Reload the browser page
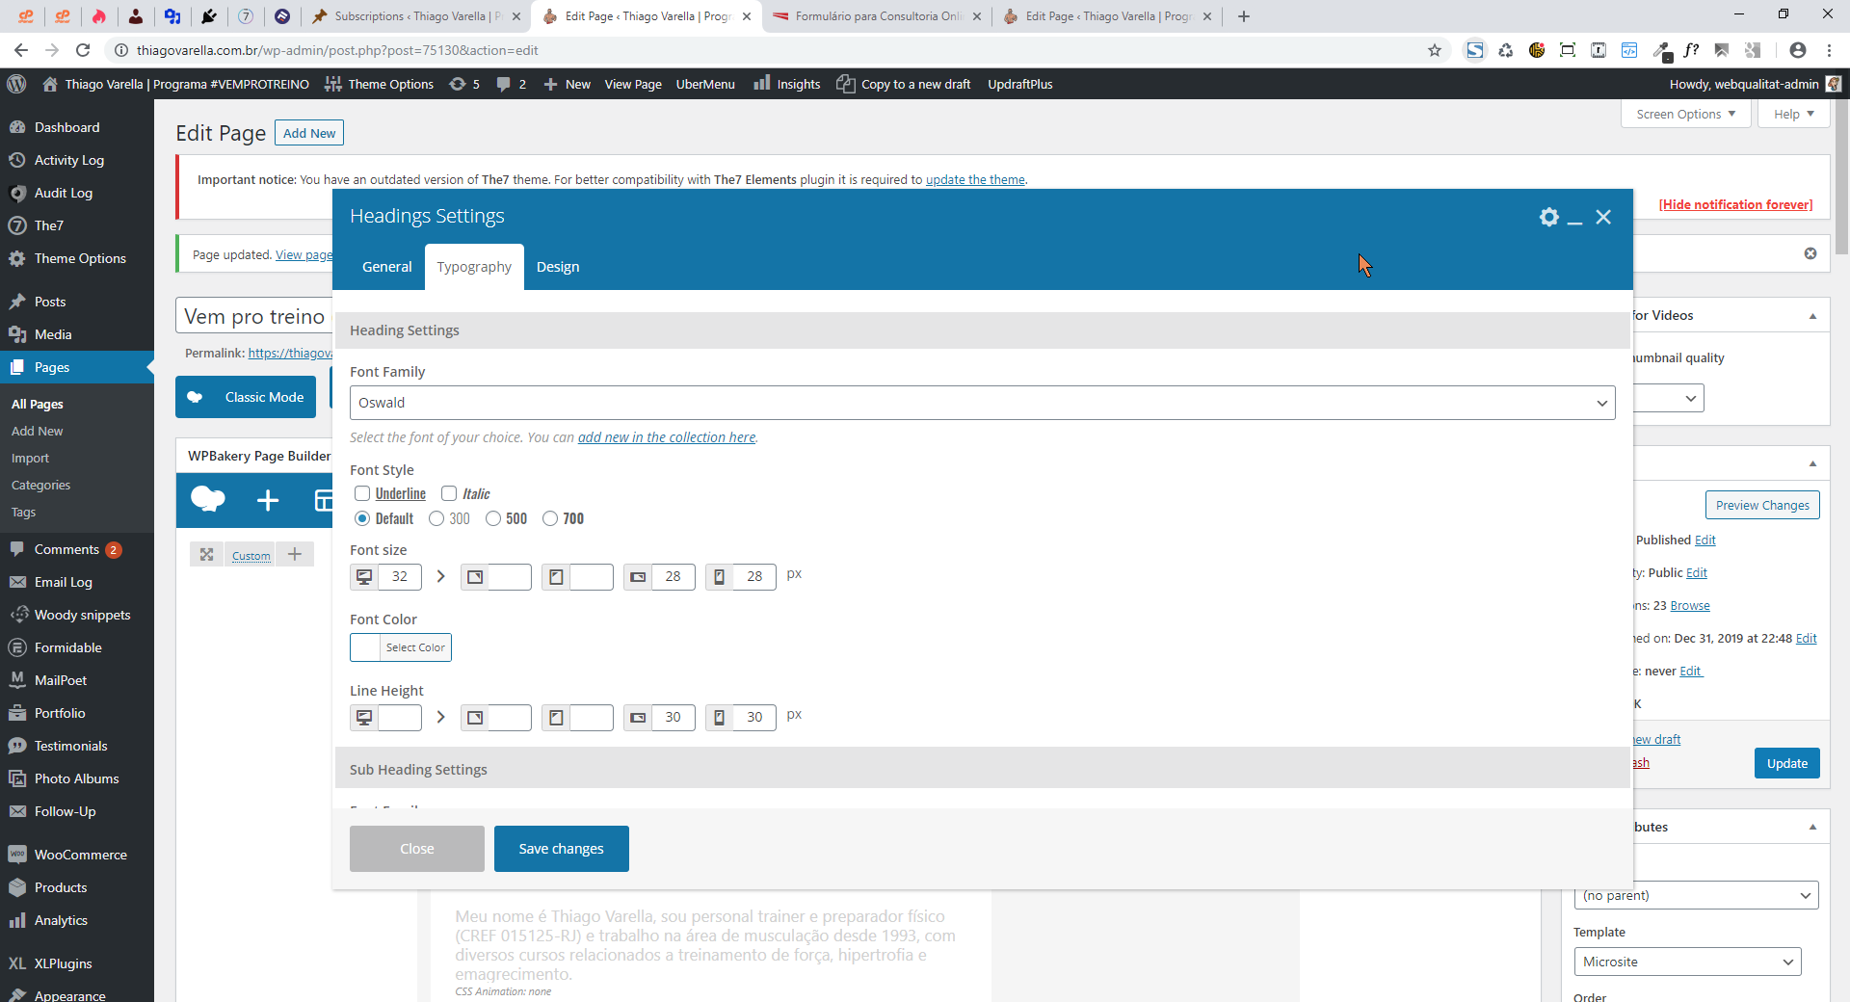1850x1002 pixels. pos(83,50)
